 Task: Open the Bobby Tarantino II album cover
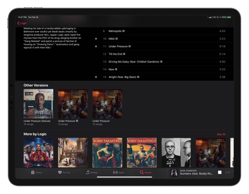point(142,153)
